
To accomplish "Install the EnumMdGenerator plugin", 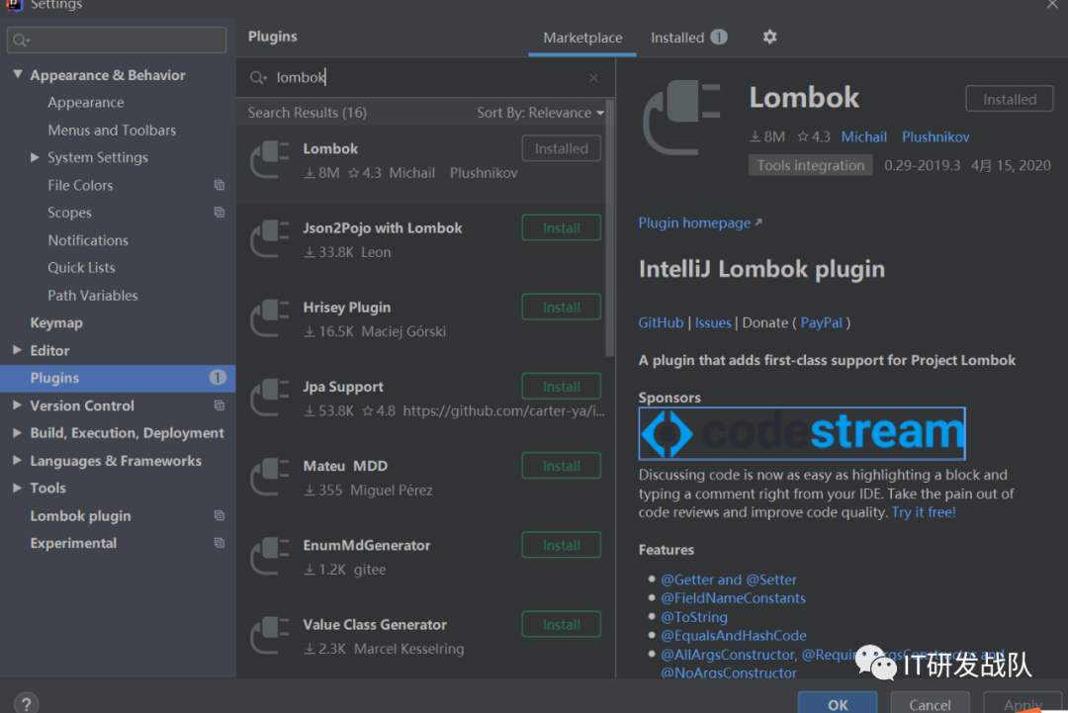I will coord(562,545).
